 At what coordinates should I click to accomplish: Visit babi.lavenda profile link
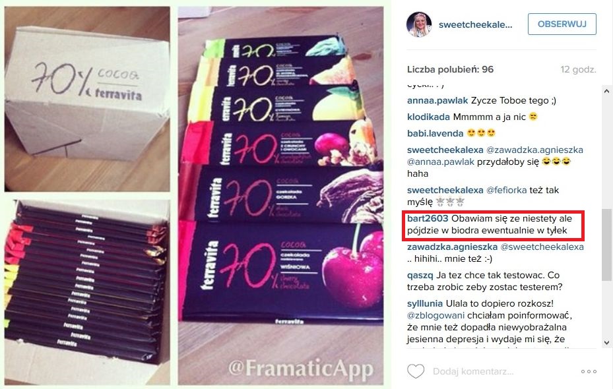[435, 134]
